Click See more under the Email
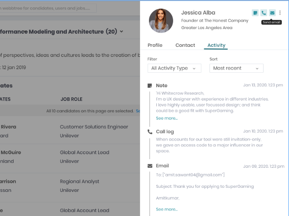Viewport: 289px width, 216px height. pyautogui.click(x=167, y=209)
